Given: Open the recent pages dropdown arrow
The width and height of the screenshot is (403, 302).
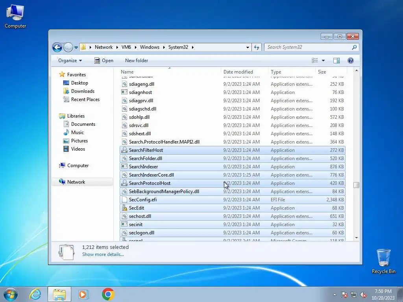Looking at the screenshot, I should pyautogui.click(x=76, y=48).
